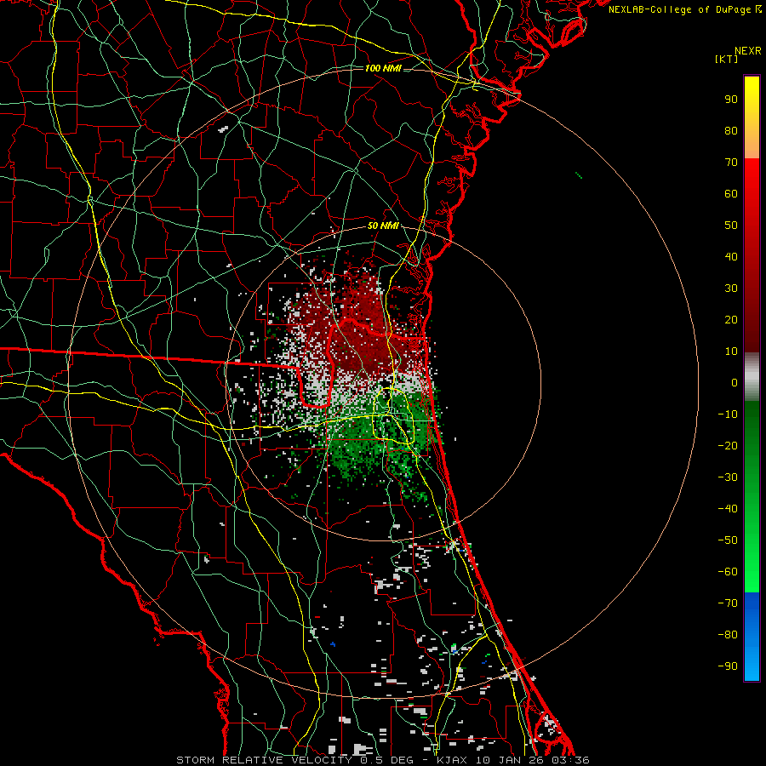The width and height of the screenshot is (766, 766).
Task: Click the -60 value on the color scale
Action: [x=728, y=572]
